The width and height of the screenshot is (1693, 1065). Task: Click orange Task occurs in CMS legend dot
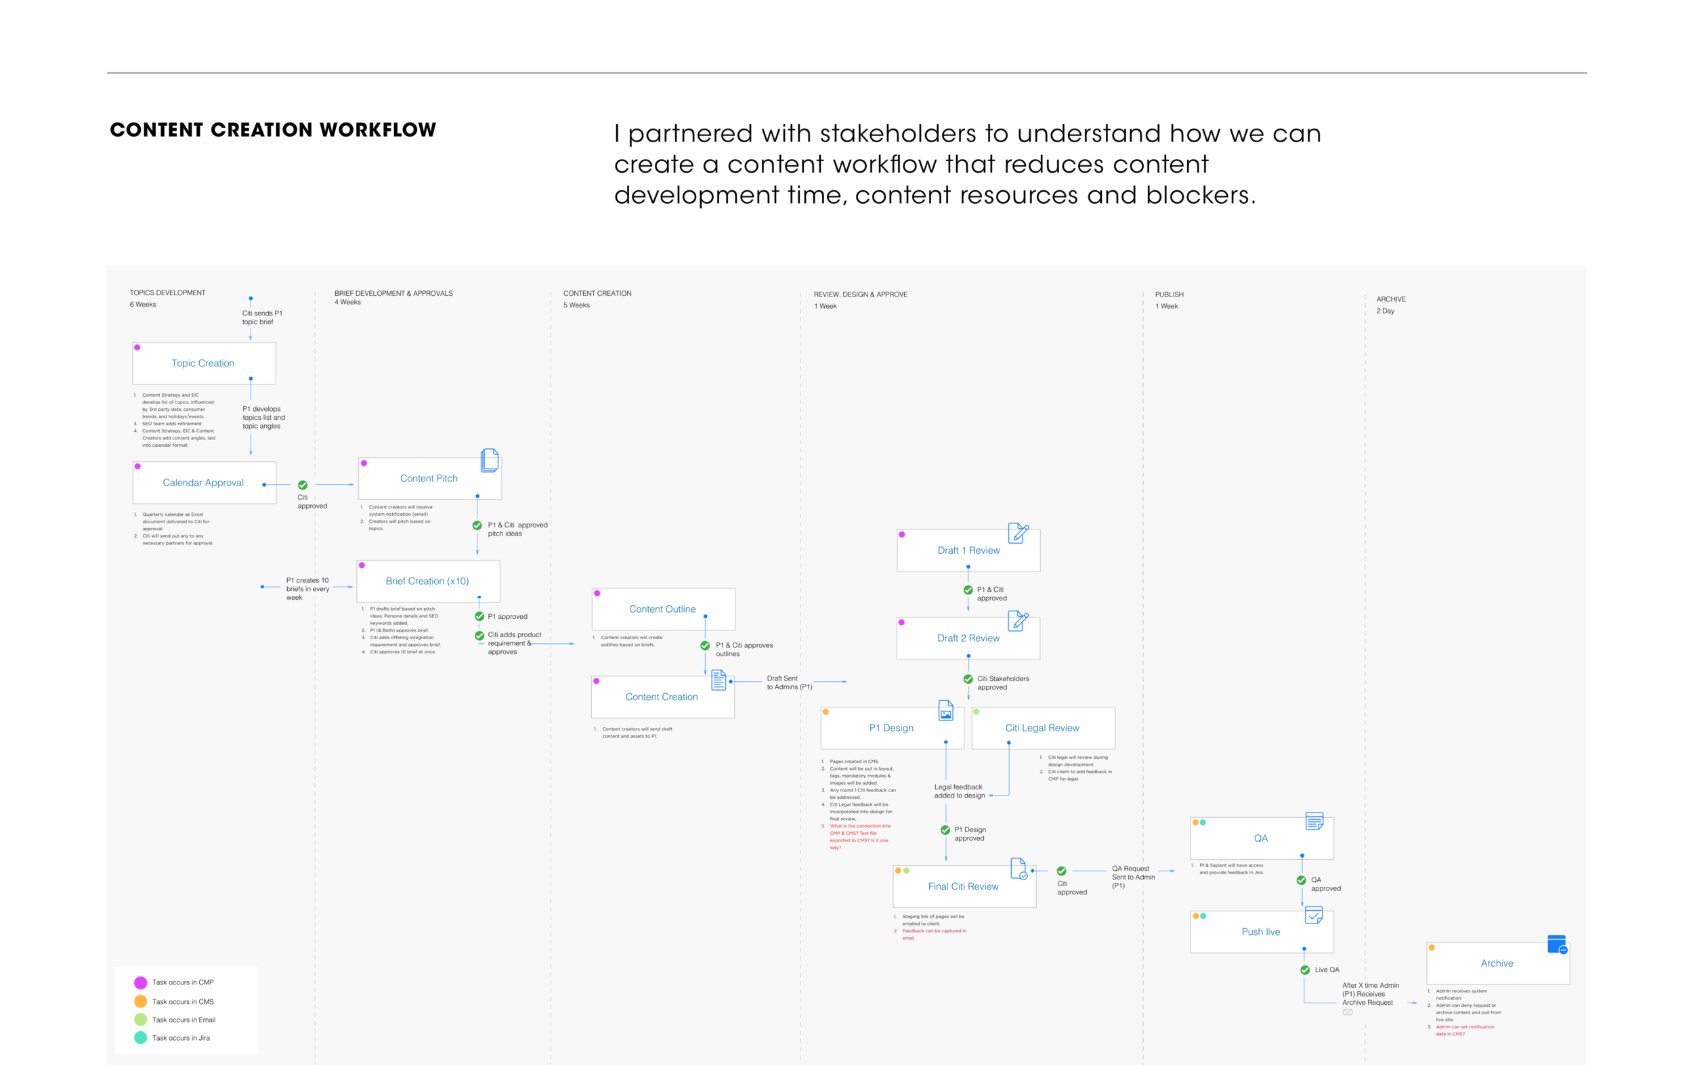pyautogui.click(x=141, y=1002)
